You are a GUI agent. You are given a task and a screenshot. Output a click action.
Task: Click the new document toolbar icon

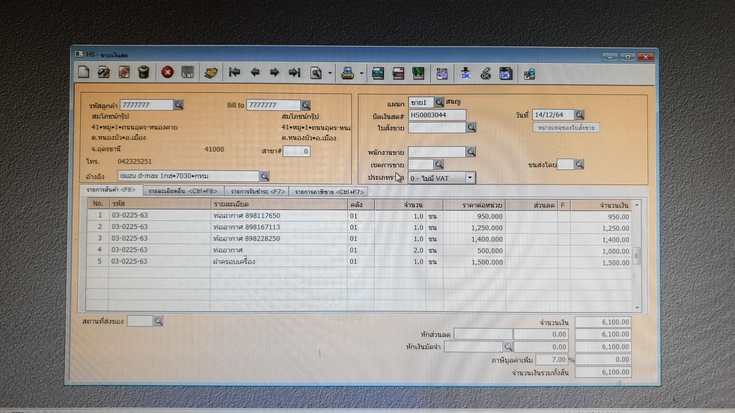pos(84,72)
